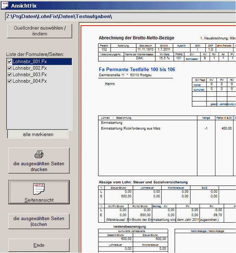
Task: Click the Ende button
Action: pyautogui.click(x=39, y=245)
